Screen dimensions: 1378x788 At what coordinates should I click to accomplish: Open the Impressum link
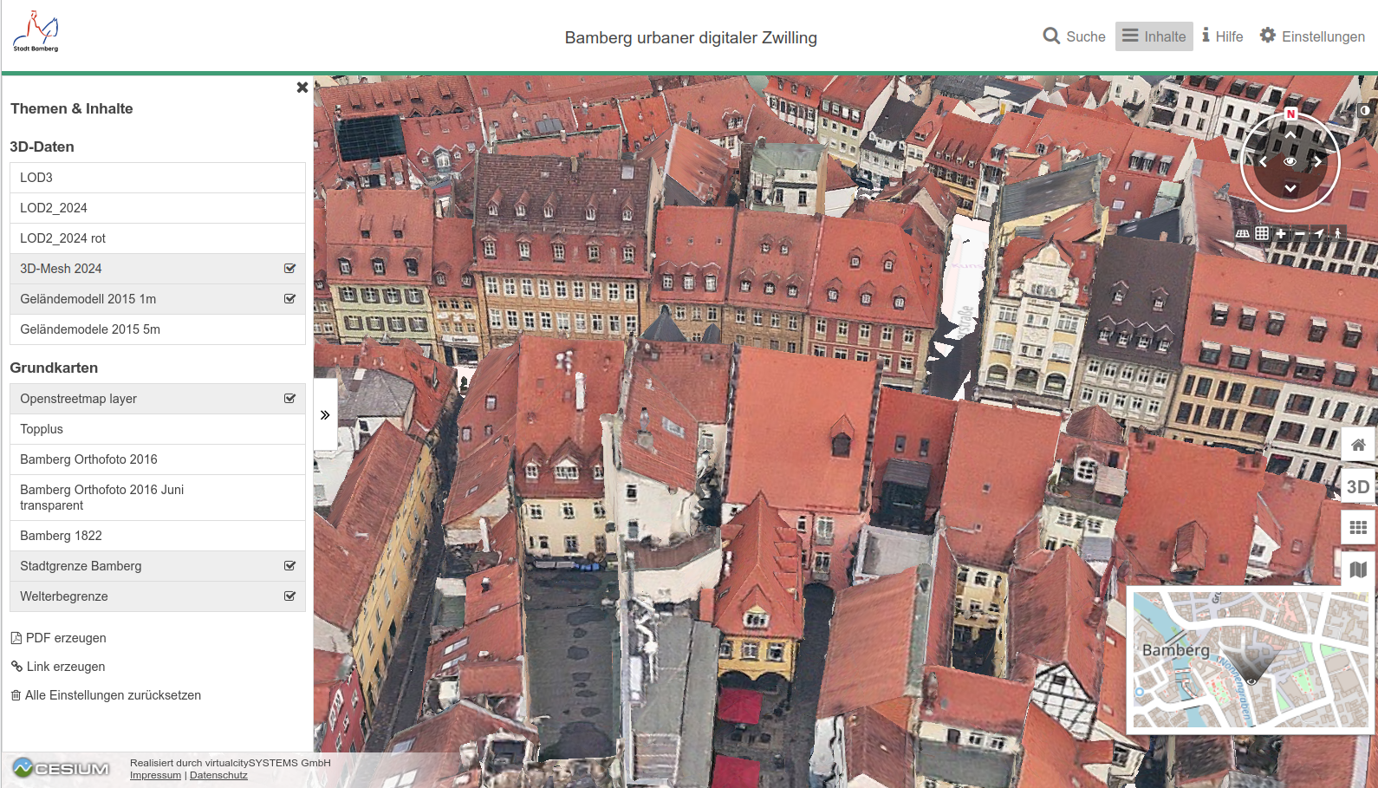[155, 776]
